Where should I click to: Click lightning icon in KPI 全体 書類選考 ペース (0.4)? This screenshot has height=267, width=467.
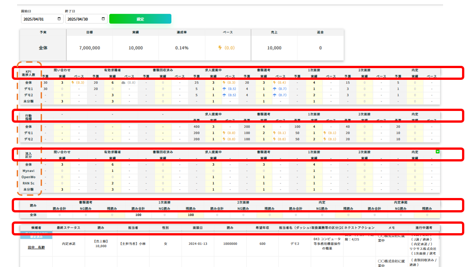(274, 83)
